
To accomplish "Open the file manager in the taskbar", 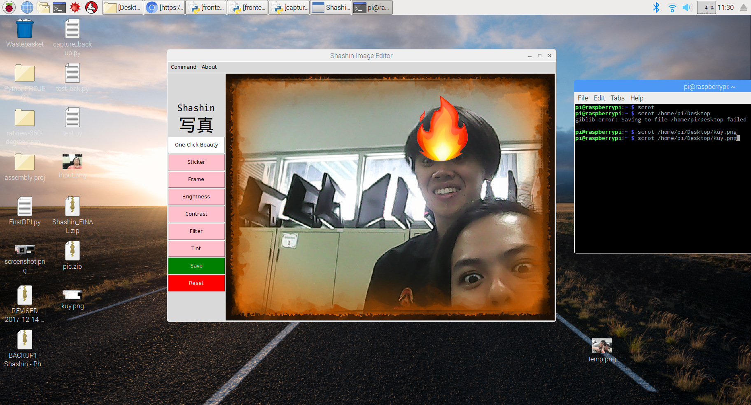I will pyautogui.click(x=43, y=7).
